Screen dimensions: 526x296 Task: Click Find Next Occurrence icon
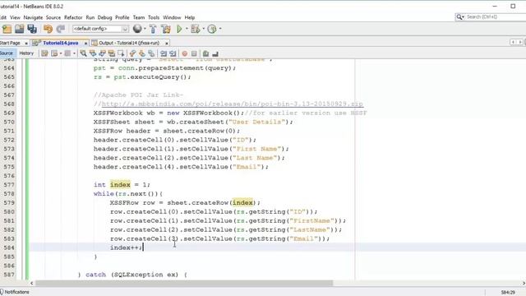102,53
